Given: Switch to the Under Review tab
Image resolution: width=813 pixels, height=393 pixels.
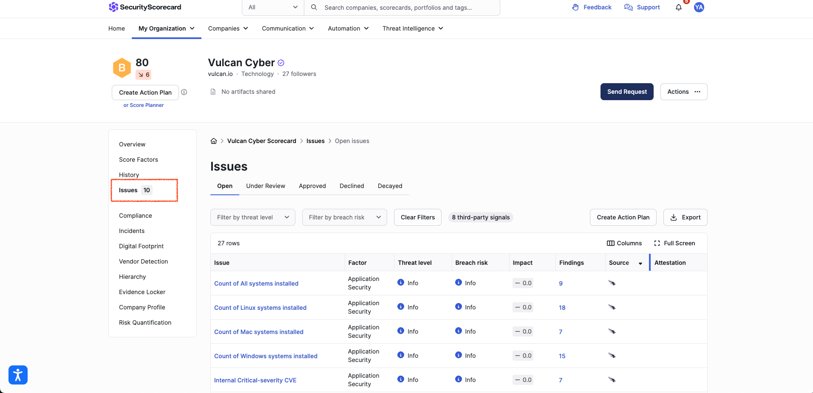Looking at the screenshot, I should pos(266,186).
